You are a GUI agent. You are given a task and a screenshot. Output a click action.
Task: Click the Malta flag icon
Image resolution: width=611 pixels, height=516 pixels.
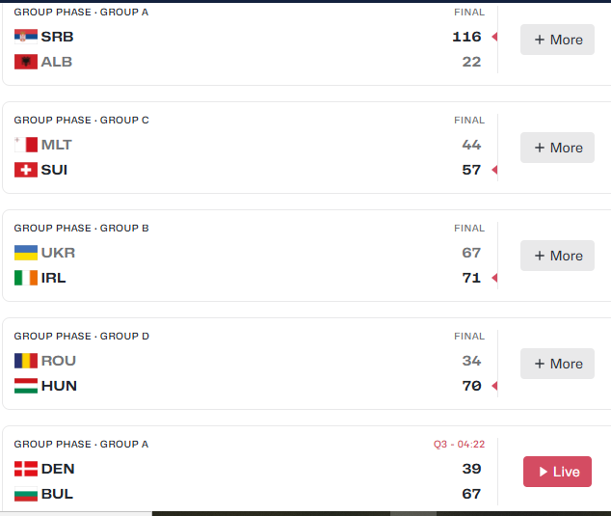(26, 145)
